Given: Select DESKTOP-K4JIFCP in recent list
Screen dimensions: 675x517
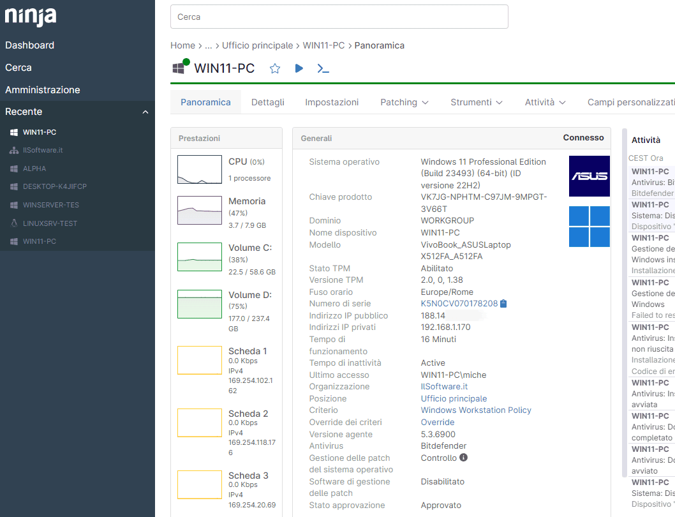Looking at the screenshot, I should pos(55,186).
